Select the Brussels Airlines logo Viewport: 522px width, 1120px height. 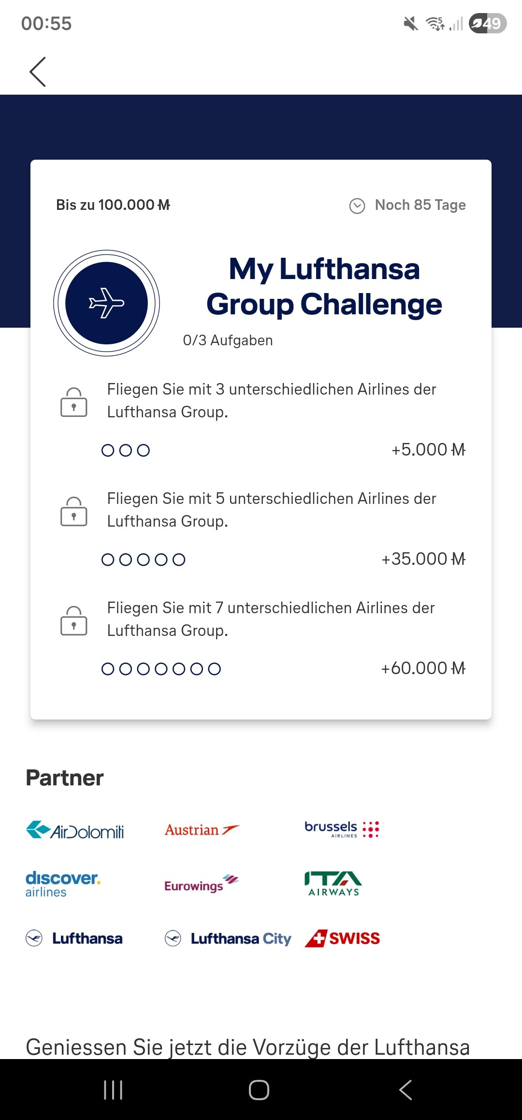click(x=342, y=829)
